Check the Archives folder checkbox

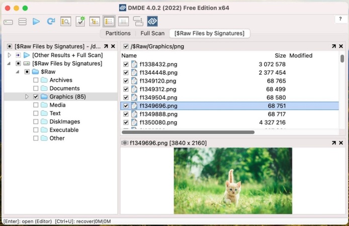[x=36, y=80]
